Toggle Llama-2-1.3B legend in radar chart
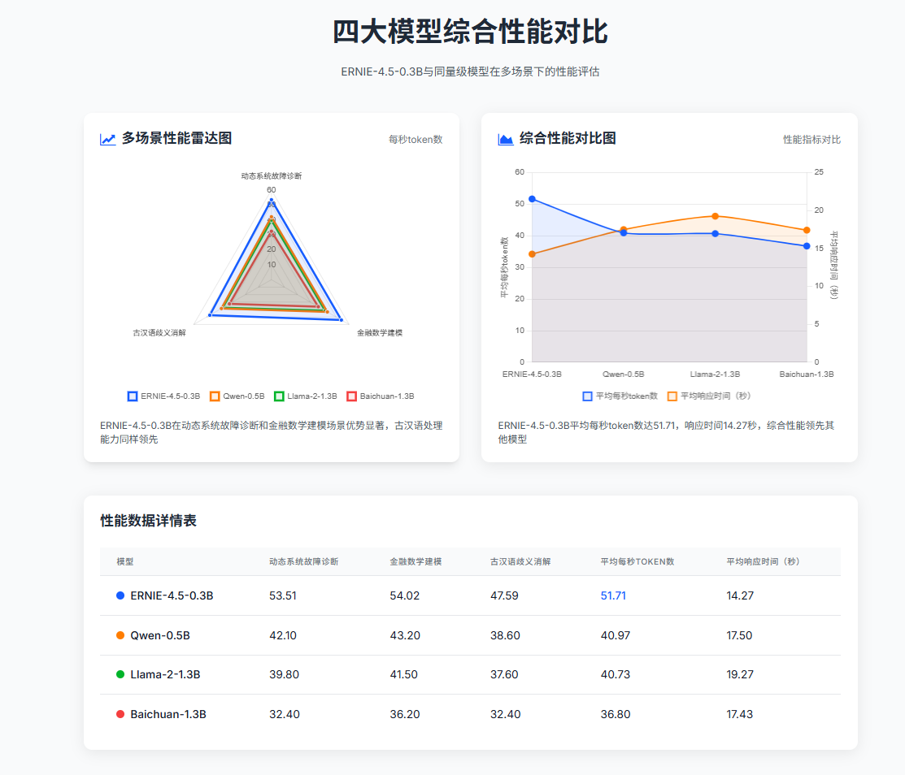 coord(305,396)
